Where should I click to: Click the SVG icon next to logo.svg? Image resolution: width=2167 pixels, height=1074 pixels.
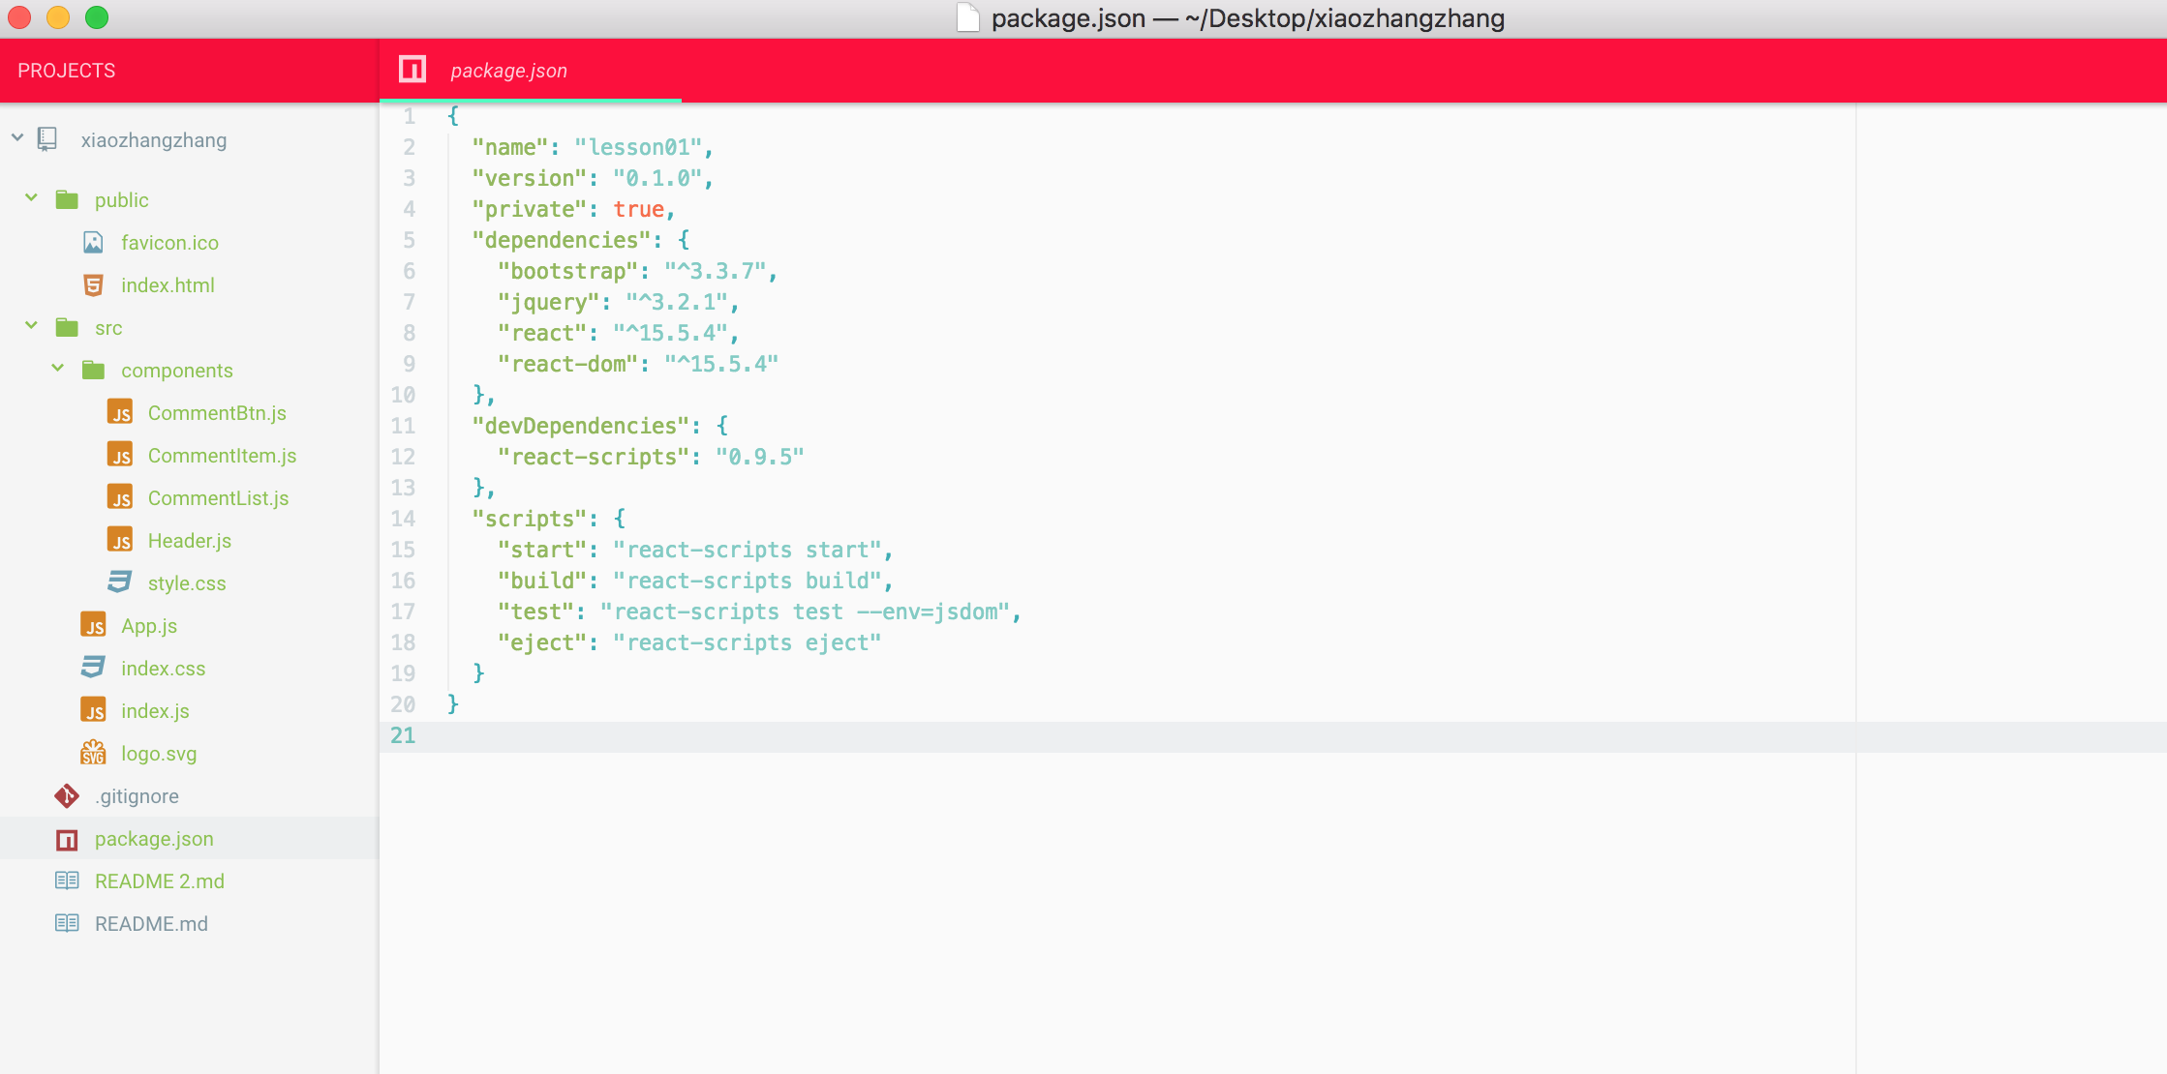pyautogui.click(x=93, y=753)
